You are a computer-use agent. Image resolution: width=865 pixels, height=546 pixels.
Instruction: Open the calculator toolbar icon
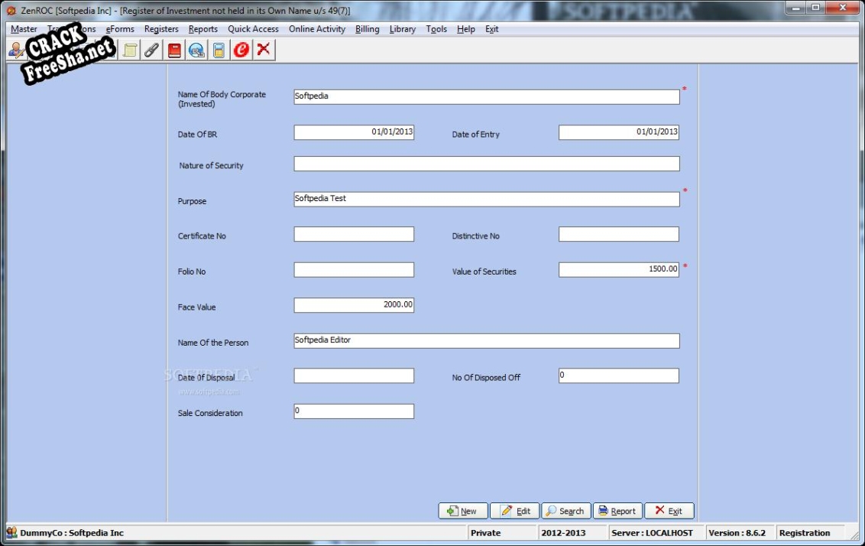219,50
